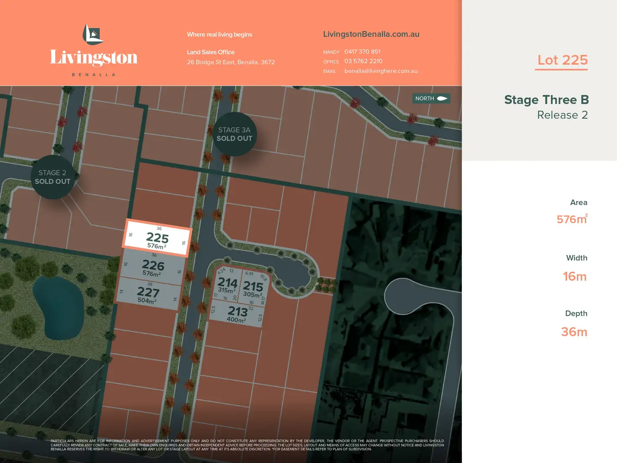Click the 36m depth value

tap(574, 332)
